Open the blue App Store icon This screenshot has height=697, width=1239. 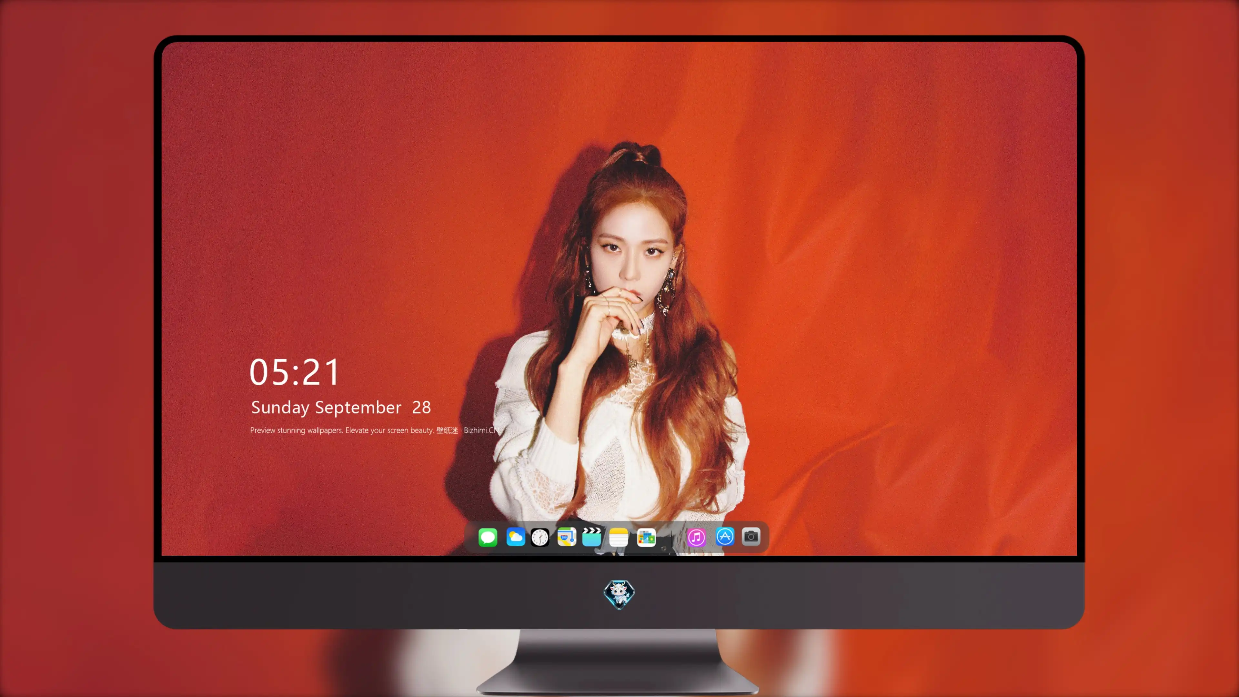click(725, 536)
